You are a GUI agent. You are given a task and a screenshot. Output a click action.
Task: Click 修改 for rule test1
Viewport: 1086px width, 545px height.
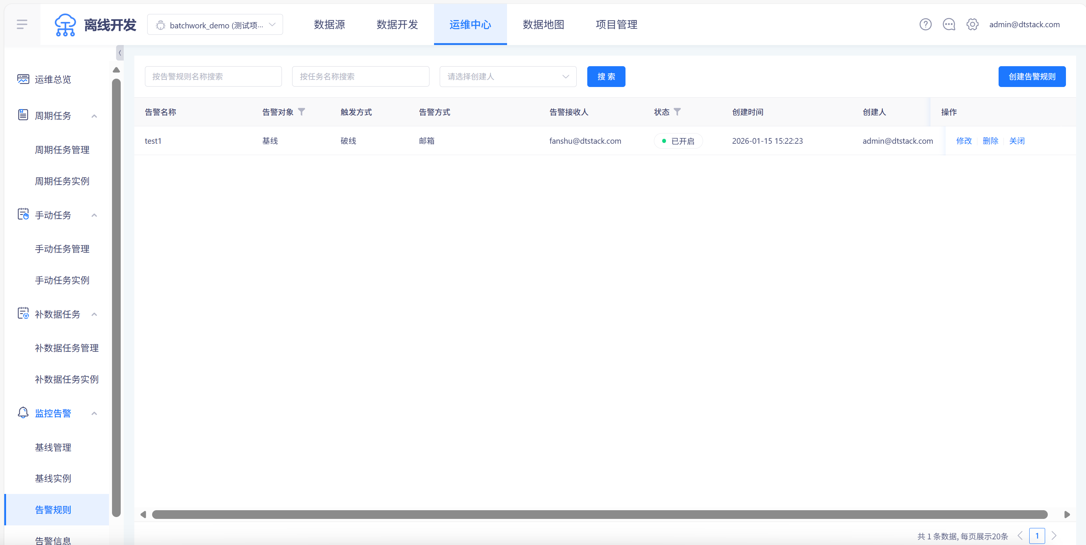(964, 141)
